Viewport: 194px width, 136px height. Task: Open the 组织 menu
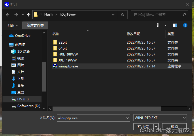tap(12, 25)
